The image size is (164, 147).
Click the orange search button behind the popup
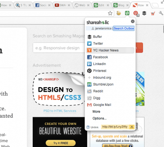click(139, 48)
